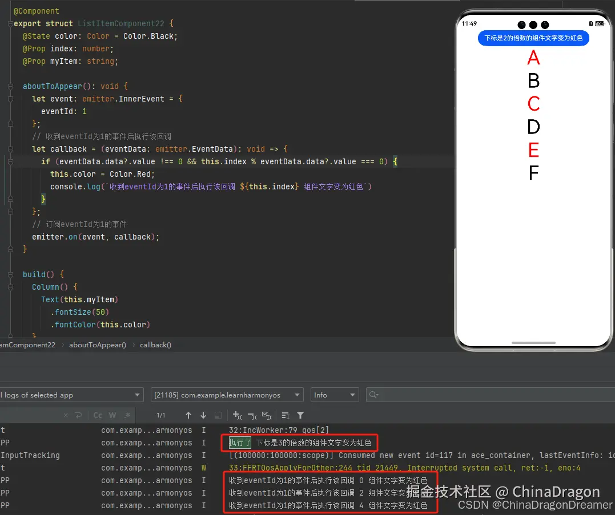Click the new line search icon
This screenshot has width=615, height=515.
click(x=78, y=415)
